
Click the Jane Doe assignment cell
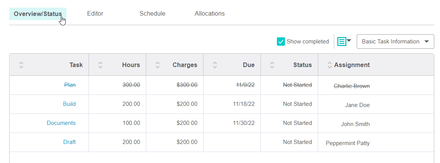click(x=357, y=105)
